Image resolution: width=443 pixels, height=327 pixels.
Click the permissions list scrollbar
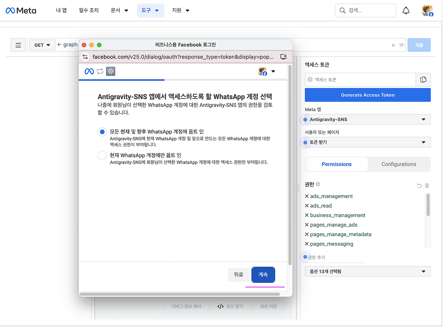click(x=428, y=205)
